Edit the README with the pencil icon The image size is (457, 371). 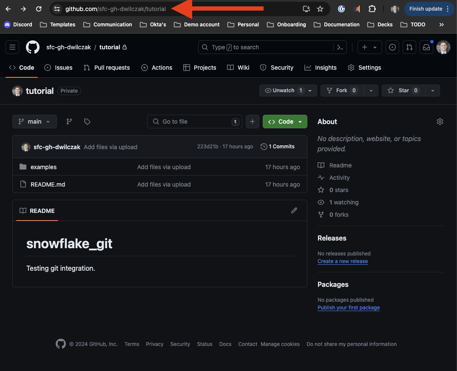coord(294,210)
